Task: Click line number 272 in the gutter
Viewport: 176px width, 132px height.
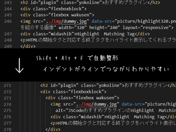Action: [x=7, y=92]
